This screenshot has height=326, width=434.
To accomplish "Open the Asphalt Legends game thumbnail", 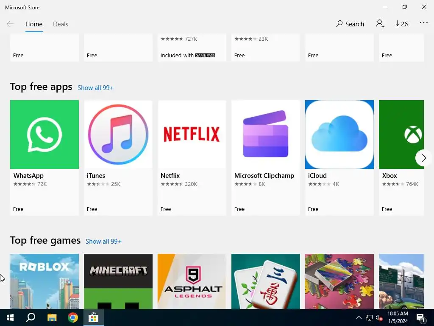I will [192, 281].
